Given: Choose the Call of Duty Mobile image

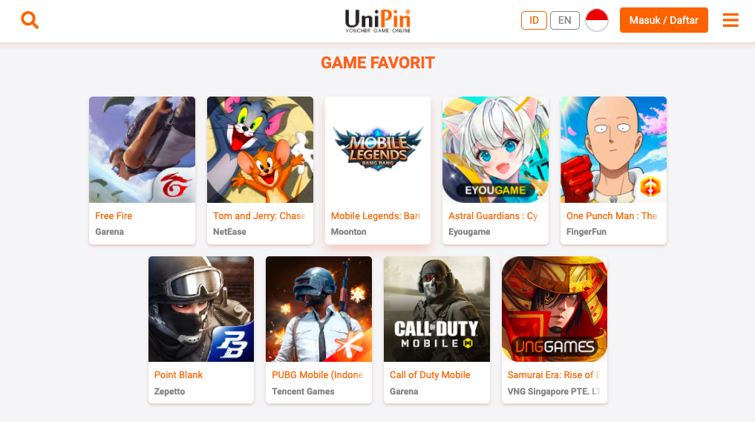Looking at the screenshot, I should click(x=437, y=309).
